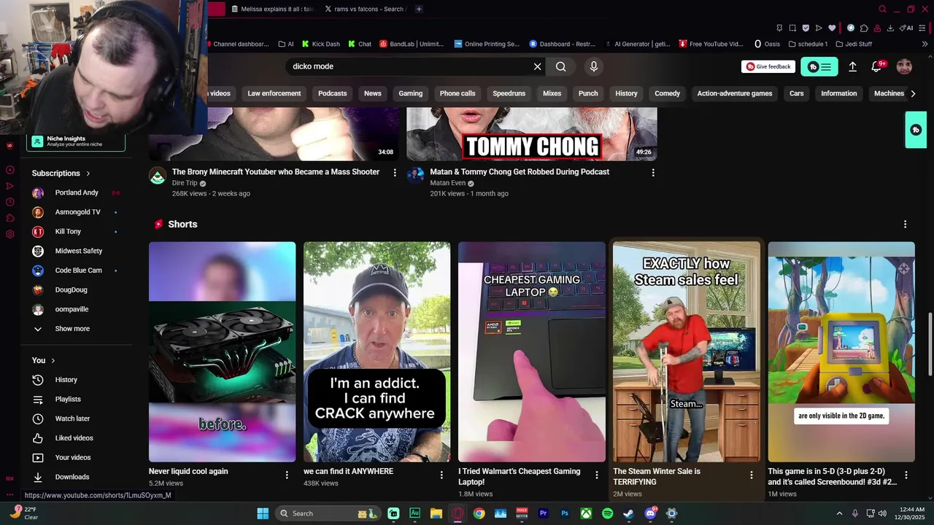
Task: Show hidden system tray icons
Action: tap(839, 513)
